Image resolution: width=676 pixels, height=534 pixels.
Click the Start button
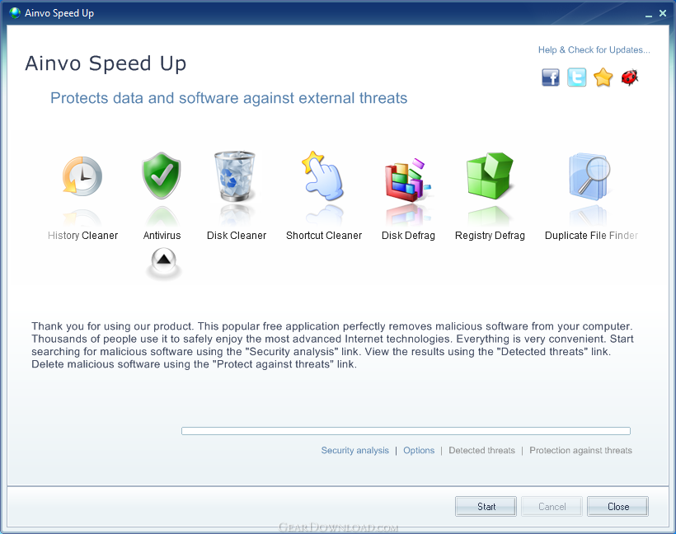tap(486, 507)
